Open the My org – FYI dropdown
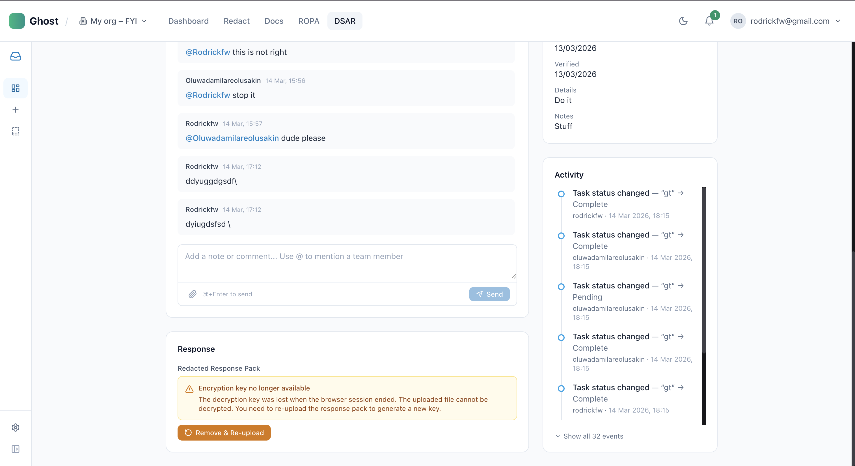 pyautogui.click(x=113, y=21)
